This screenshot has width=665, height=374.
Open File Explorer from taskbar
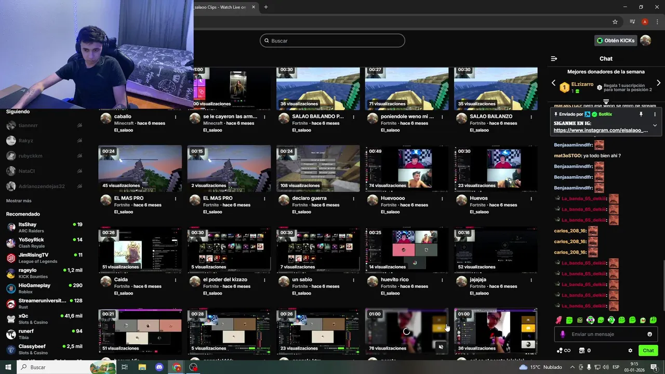pyautogui.click(x=142, y=367)
